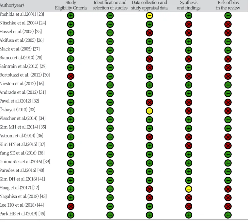
Task: Click author text Park HE et al.(2019) [45]
Action: coord(23,214)
